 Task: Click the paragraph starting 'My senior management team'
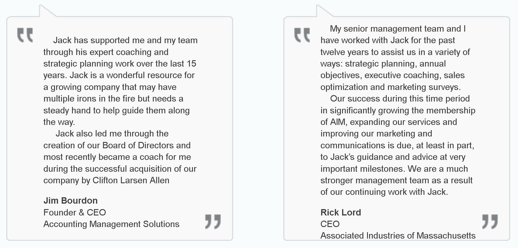click(x=395, y=58)
